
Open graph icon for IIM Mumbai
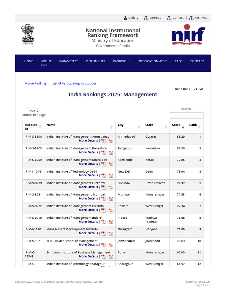(x=111, y=199)
